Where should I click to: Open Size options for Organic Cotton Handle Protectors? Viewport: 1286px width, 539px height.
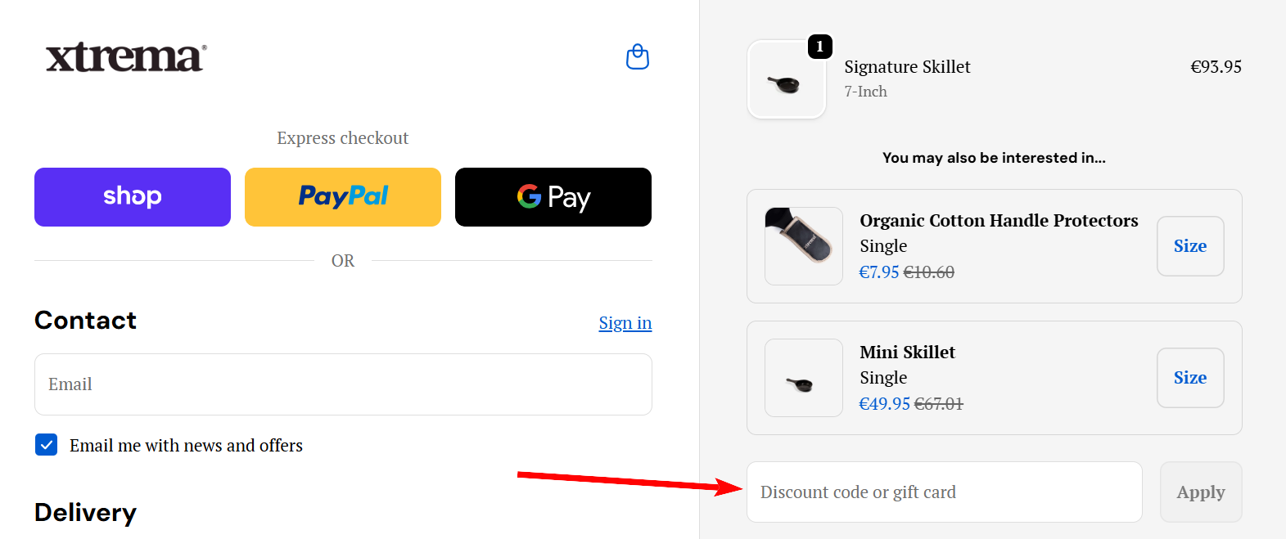coord(1190,246)
